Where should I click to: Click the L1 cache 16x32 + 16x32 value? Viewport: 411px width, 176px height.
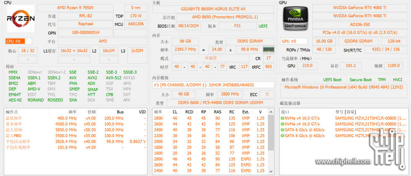point(74,51)
